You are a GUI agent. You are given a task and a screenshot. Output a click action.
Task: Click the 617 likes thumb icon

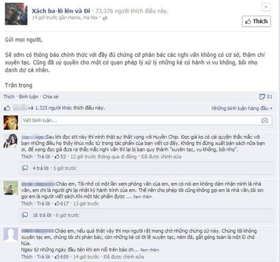point(57,203)
